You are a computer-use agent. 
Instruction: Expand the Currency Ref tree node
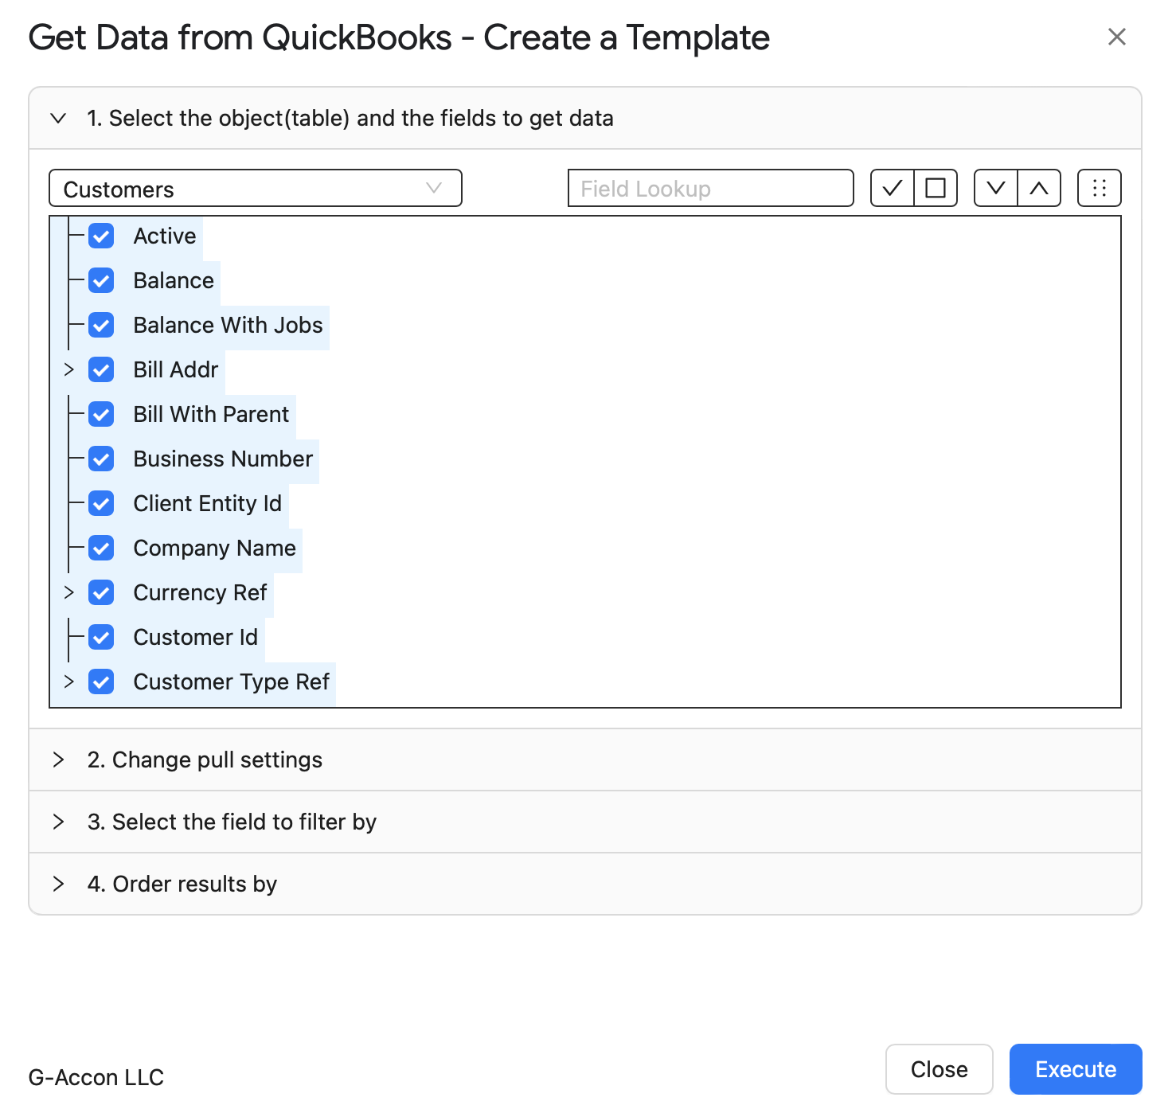(68, 592)
